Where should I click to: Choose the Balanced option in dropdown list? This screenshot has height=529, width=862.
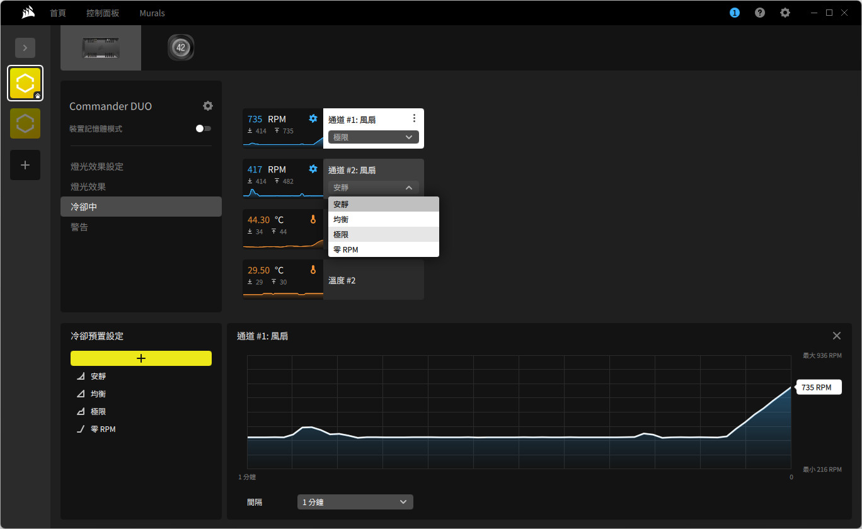[383, 219]
